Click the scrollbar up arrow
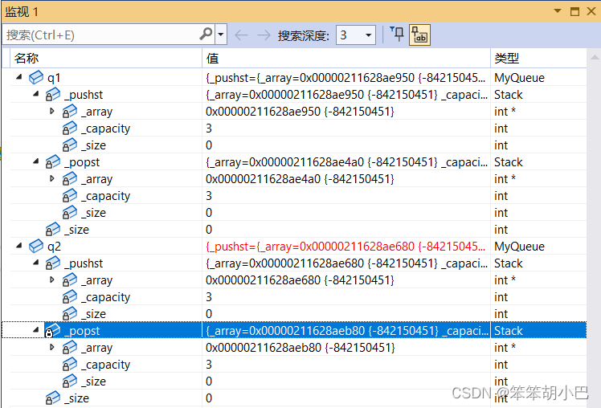 coord(594,58)
